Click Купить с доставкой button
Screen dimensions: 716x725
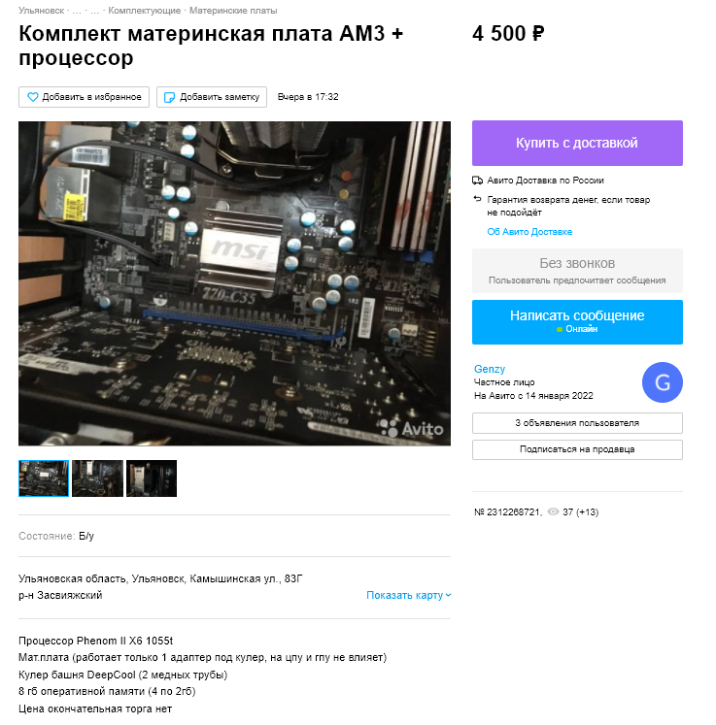point(577,143)
